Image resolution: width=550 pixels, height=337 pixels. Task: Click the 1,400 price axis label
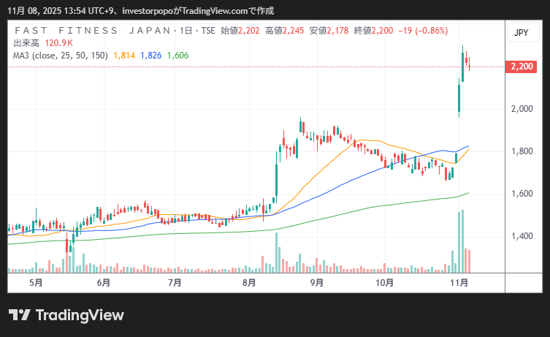(522, 236)
